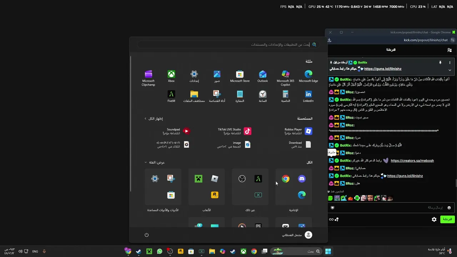Launch Microsoft 365 Copilot pinned app
Image resolution: width=457 pixels, height=257 pixels.
[x=285, y=78]
